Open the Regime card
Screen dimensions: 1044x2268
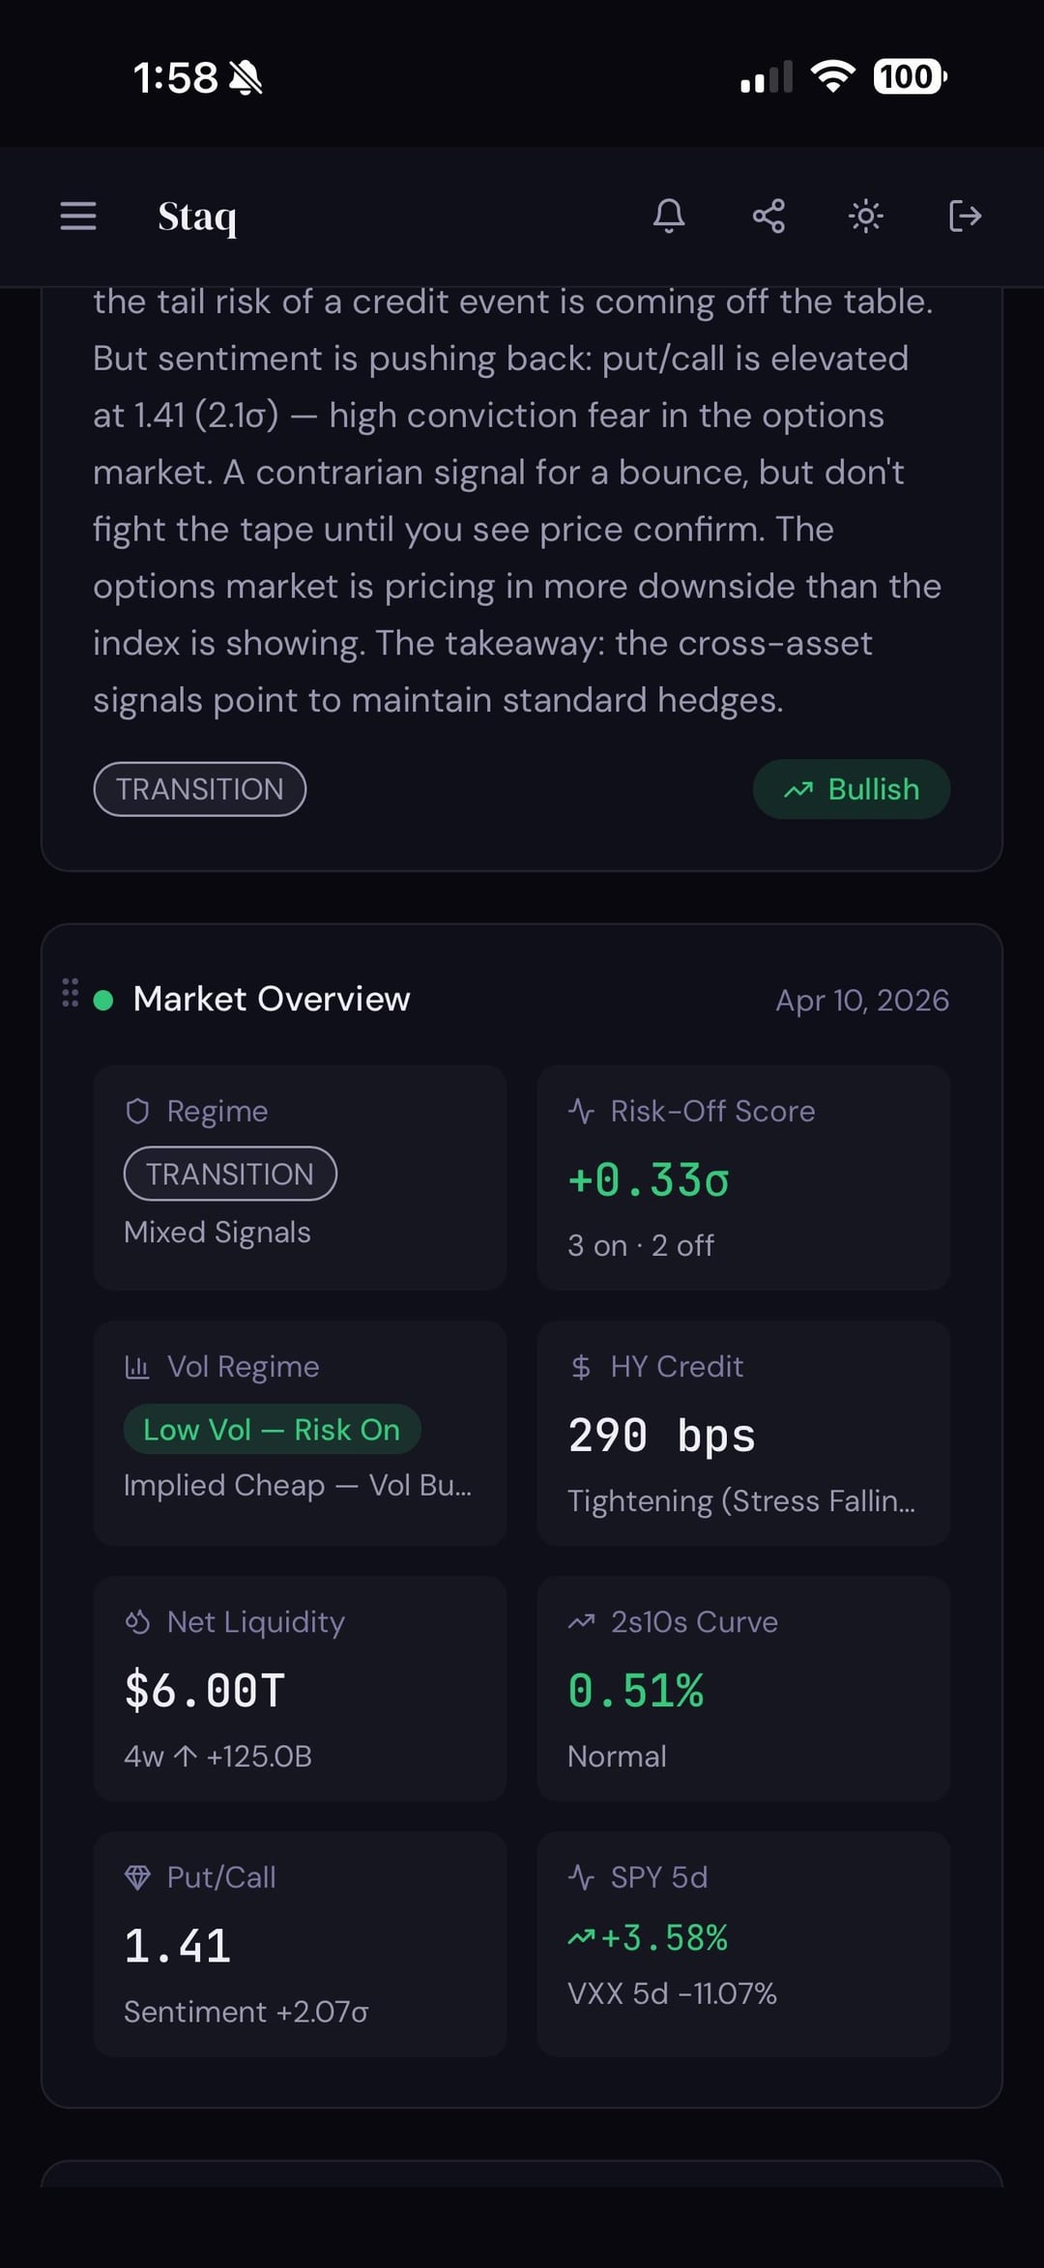point(300,1178)
